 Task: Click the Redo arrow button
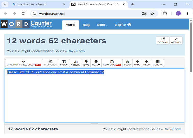click(147, 63)
